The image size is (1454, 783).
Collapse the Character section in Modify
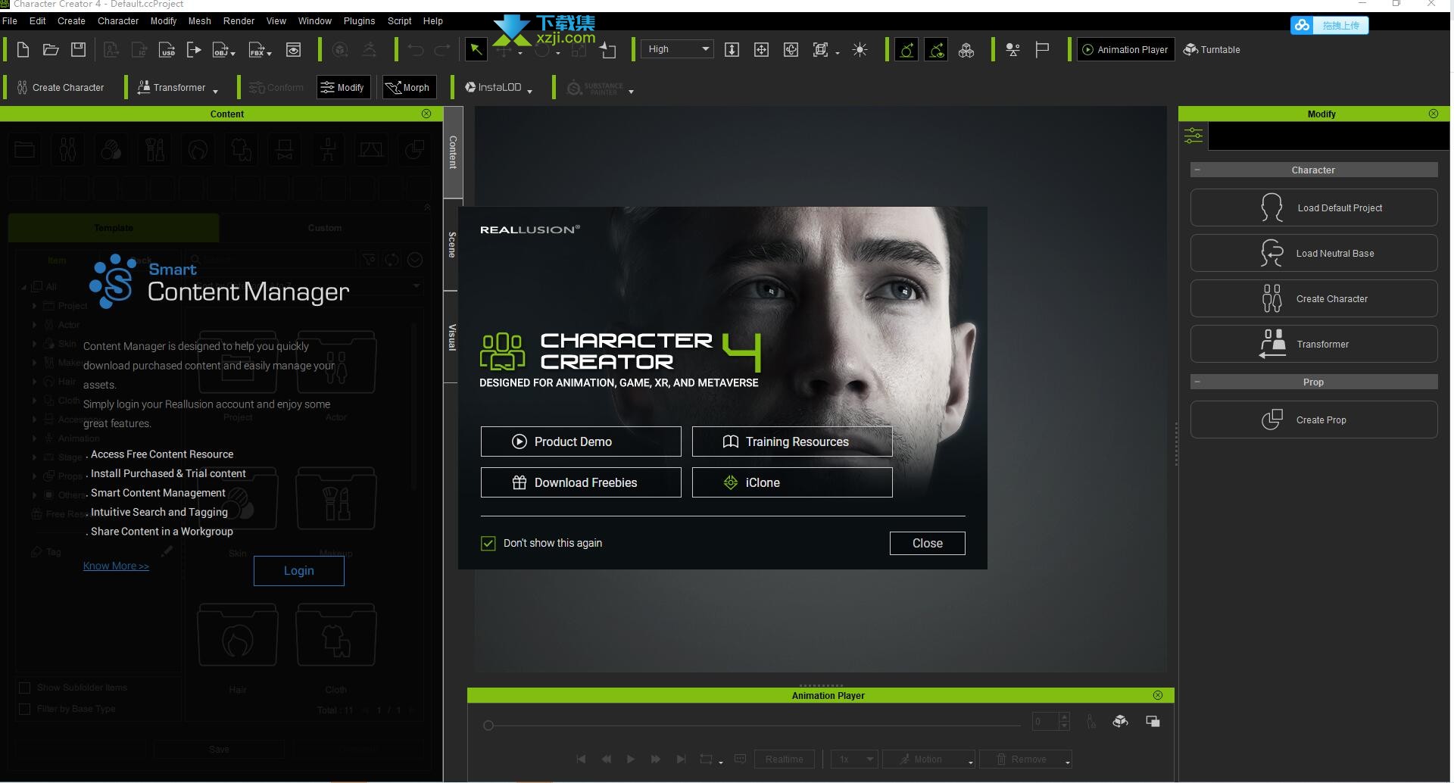[x=1197, y=170]
